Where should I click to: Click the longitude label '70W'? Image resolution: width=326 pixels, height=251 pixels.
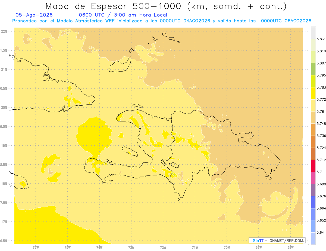click(227, 247)
